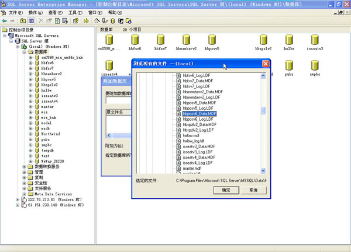Click the file list scrollbar up arrow

point(263,76)
